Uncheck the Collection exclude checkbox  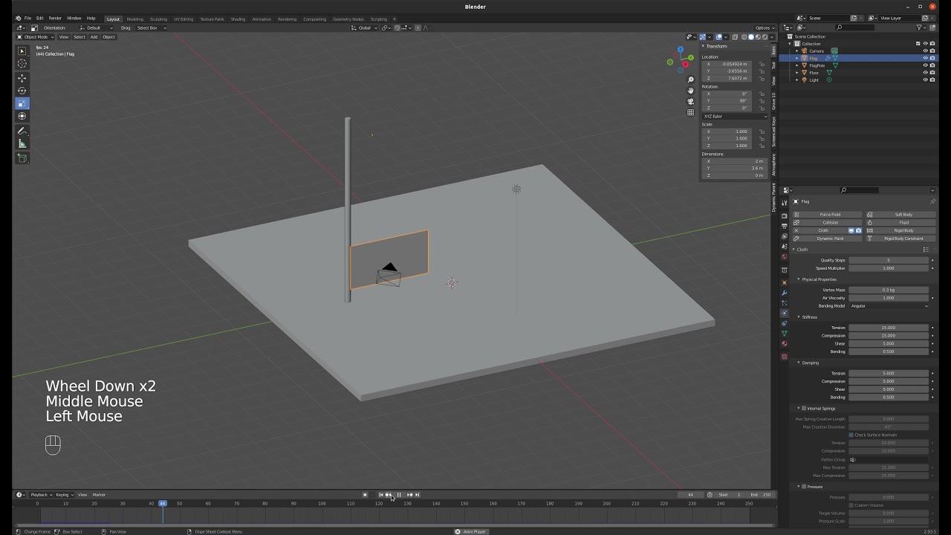click(918, 43)
